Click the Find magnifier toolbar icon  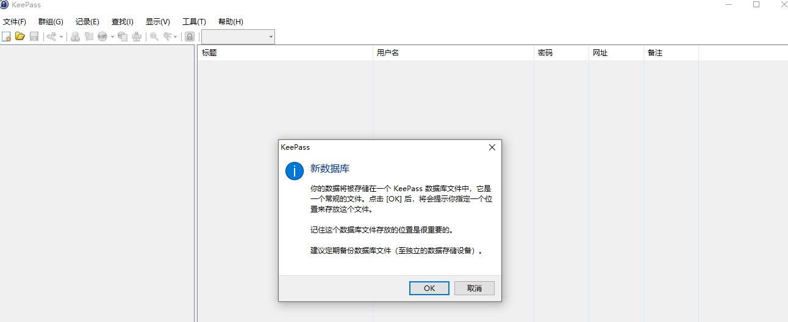tap(154, 37)
